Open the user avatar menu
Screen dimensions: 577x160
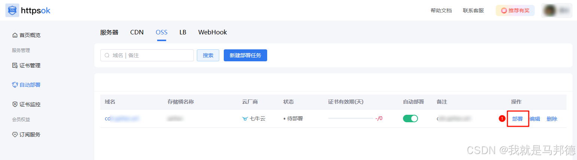click(x=557, y=10)
